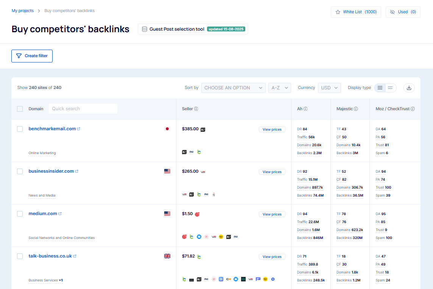Image resolution: width=433 pixels, height=289 pixels.
Task: Click the star icon in the White List button
Action: [338, 12]
